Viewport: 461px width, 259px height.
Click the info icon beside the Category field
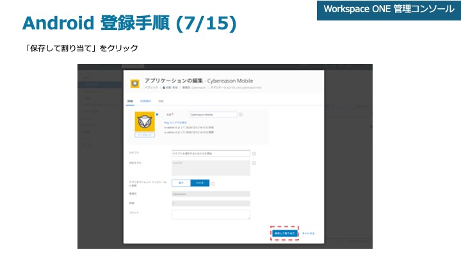click(254, 153)
